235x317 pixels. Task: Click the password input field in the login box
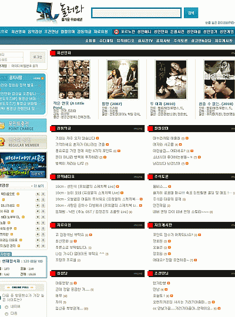coord(12,60)
